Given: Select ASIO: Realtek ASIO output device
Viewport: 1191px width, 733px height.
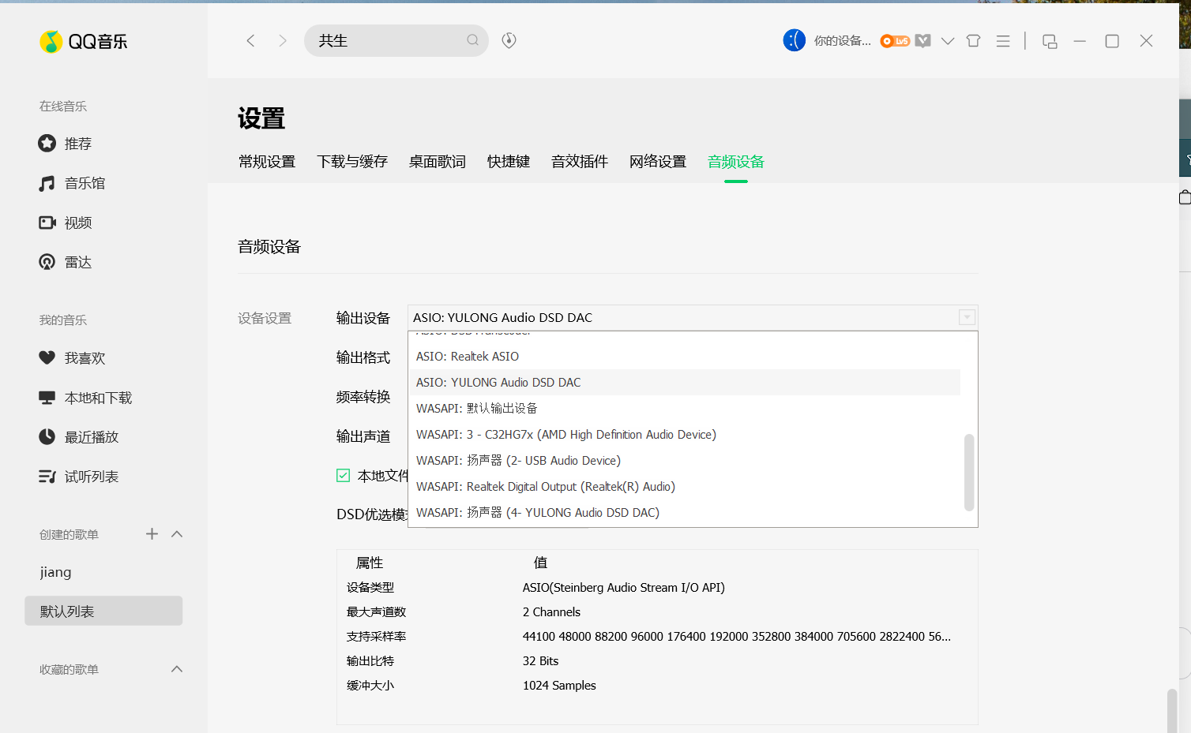Looking at the screenshot, I should pos(468,357).
